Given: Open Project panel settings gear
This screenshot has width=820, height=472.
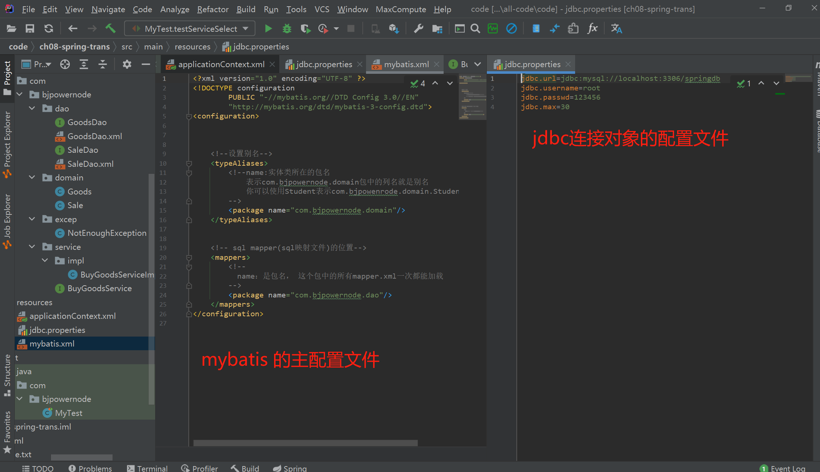Looking at the screenshot, I should click(x=127, y=64).
